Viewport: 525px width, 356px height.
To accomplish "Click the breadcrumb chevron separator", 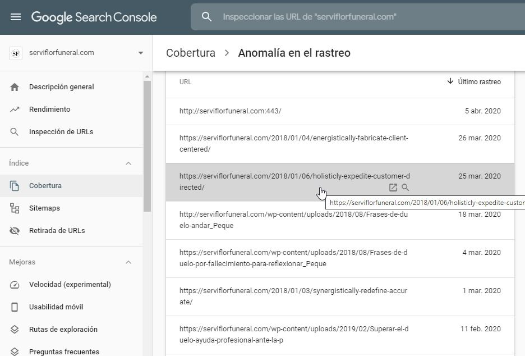I will coord(227,53).
